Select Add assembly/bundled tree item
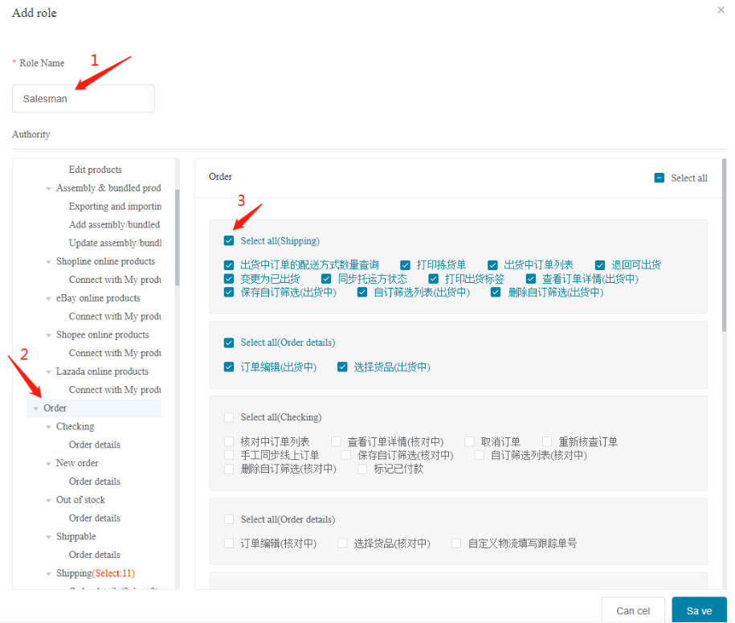This screenshot has height=623, width=735. tap(114, 224)
